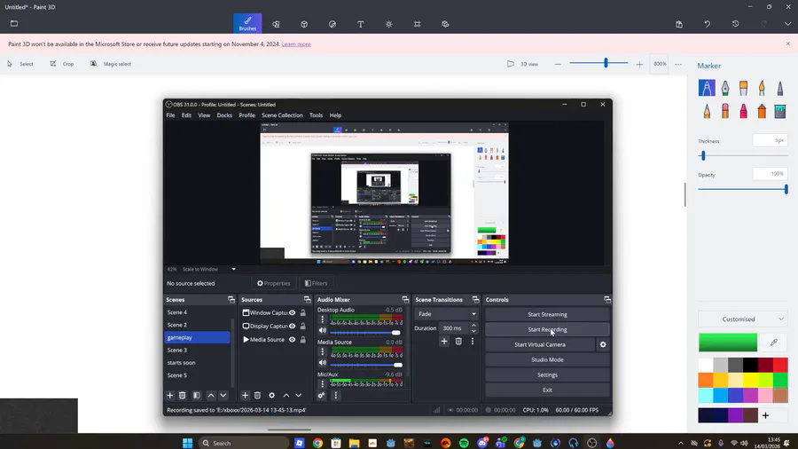798x449 pixels.
Task: Click Start Recording in OBS
Action: (x=547, y=329)
